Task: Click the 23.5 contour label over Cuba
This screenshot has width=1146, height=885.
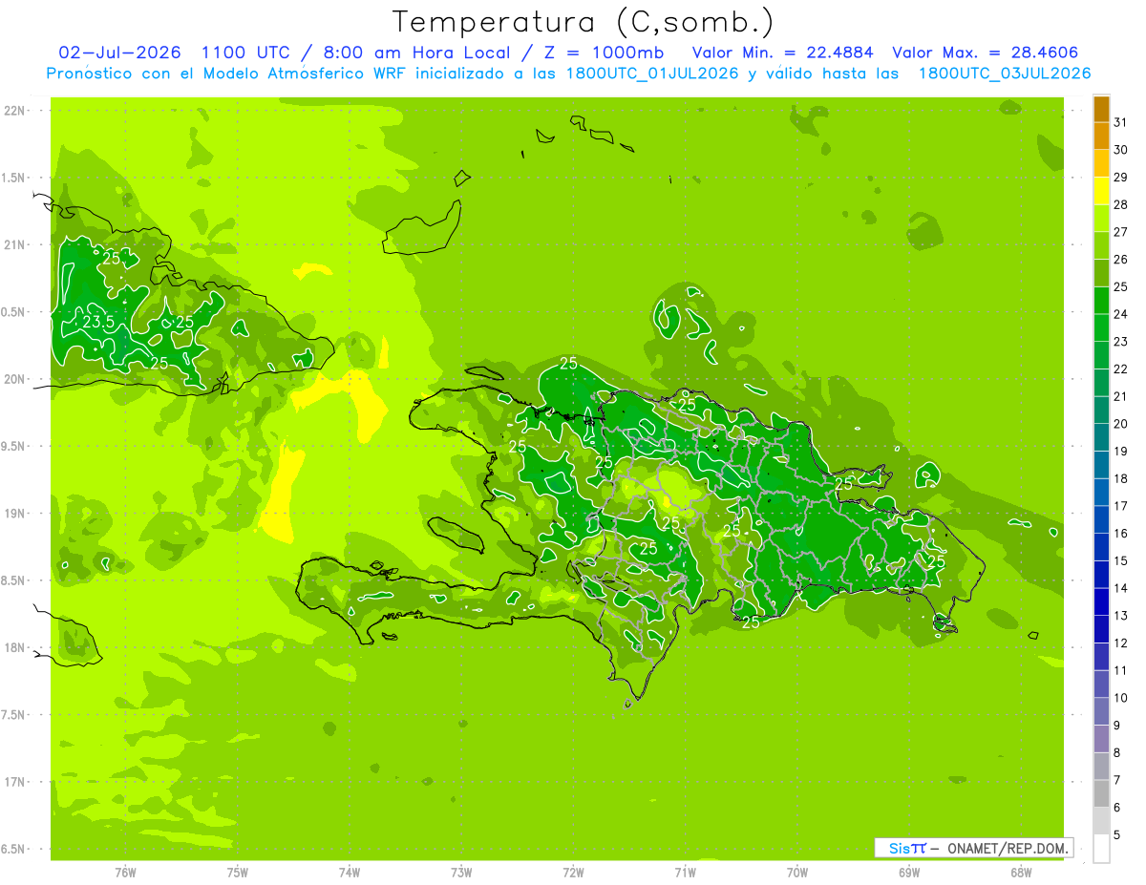Action: coord(97,323)
